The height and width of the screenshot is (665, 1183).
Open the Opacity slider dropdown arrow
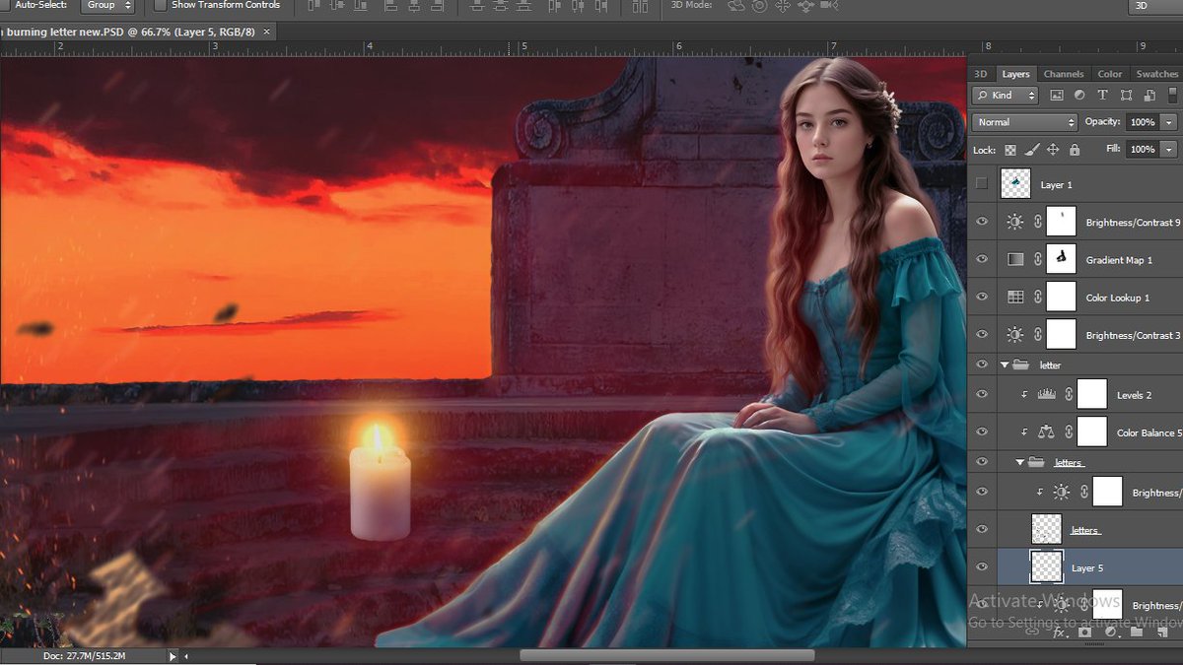[x=1169, y=122]
